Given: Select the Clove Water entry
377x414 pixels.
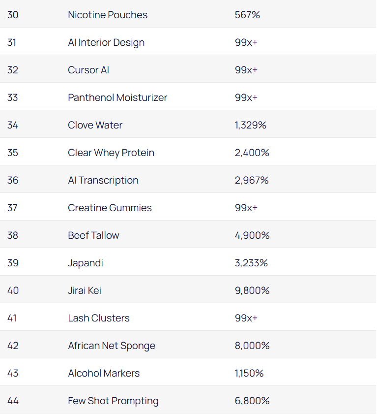Looking at the screenshot, I should (95, 125).
